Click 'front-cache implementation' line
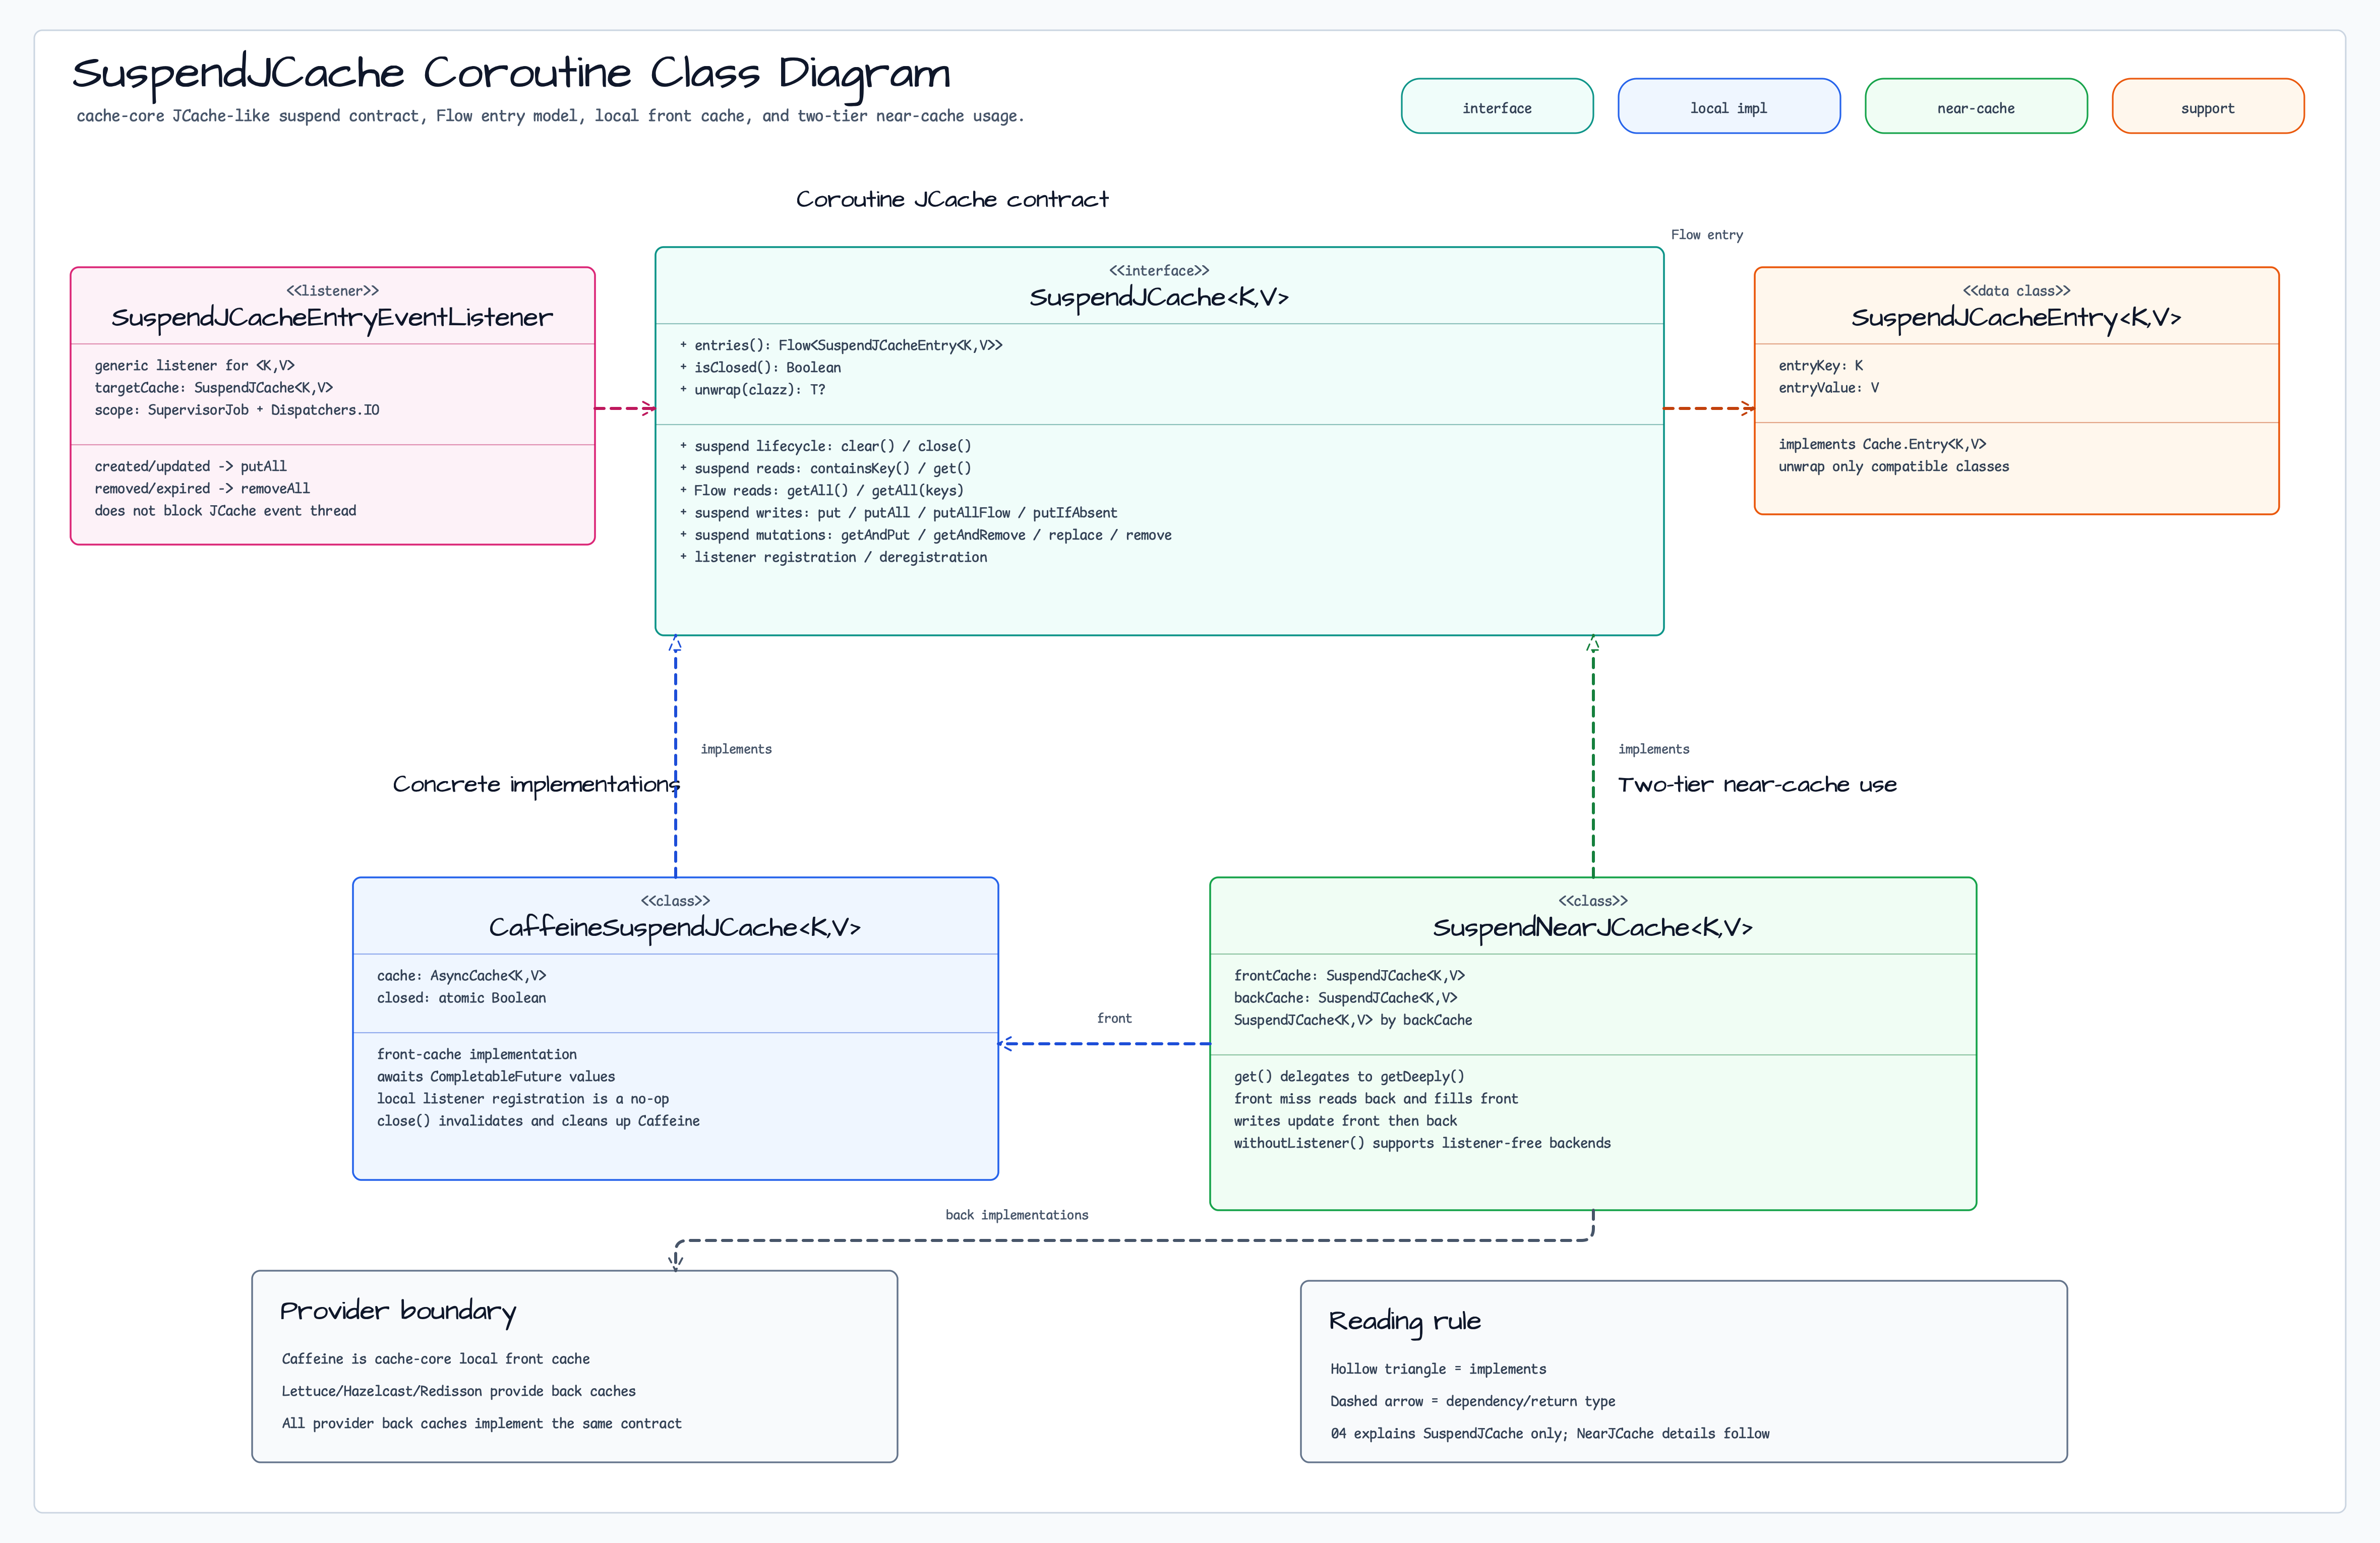 [x=477, y=1055]
